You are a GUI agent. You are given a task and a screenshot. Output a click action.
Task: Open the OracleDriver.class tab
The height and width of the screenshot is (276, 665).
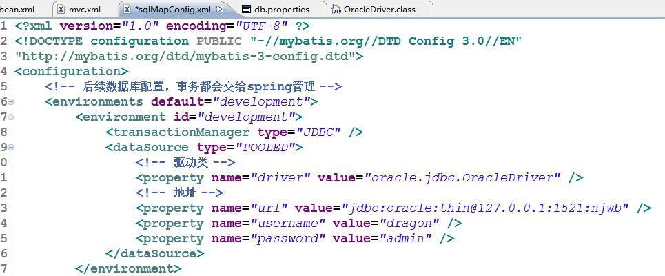tap(379, 10)
